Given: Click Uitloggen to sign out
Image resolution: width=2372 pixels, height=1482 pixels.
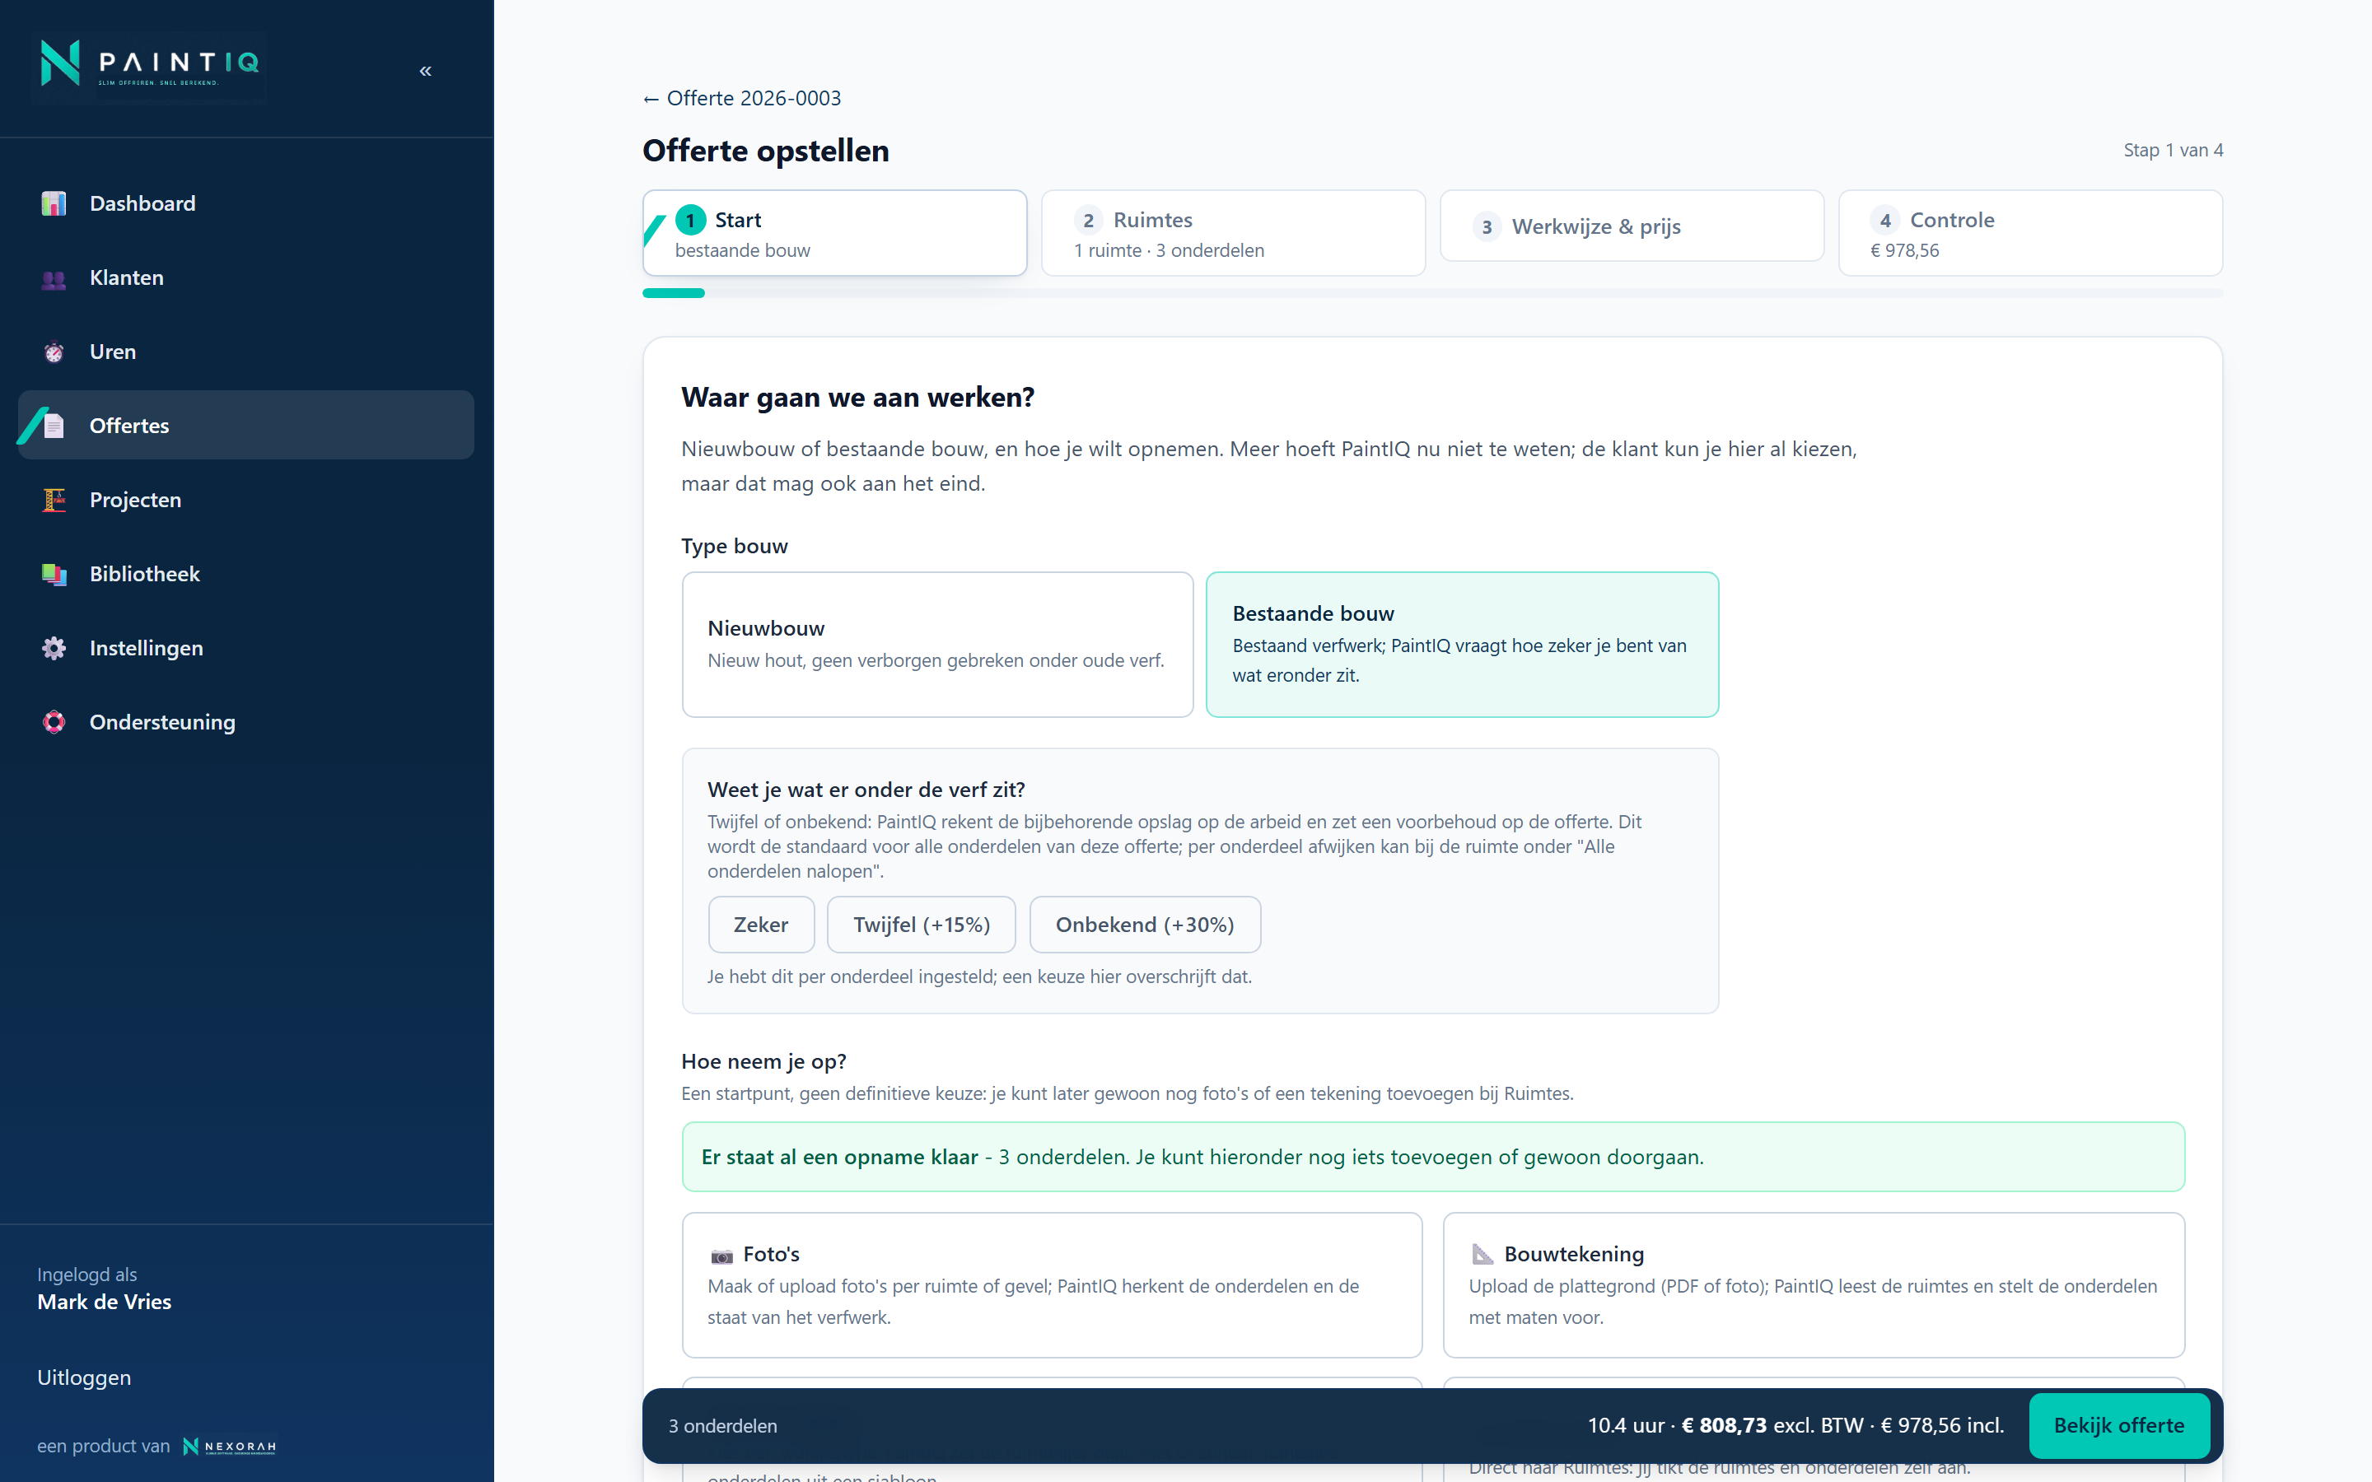Looking at the screenshot, I should (84, 1377).
